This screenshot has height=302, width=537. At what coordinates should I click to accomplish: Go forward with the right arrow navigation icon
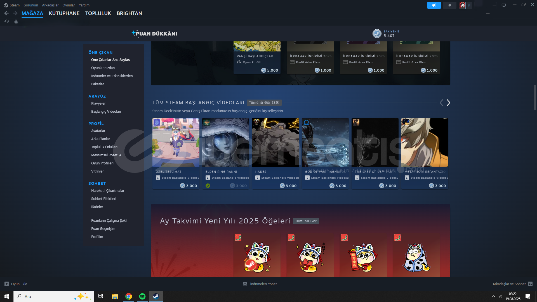coord(15,13)
